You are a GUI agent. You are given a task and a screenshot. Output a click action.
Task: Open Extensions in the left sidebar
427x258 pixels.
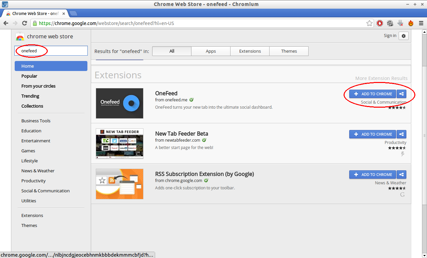click(32, 215)
